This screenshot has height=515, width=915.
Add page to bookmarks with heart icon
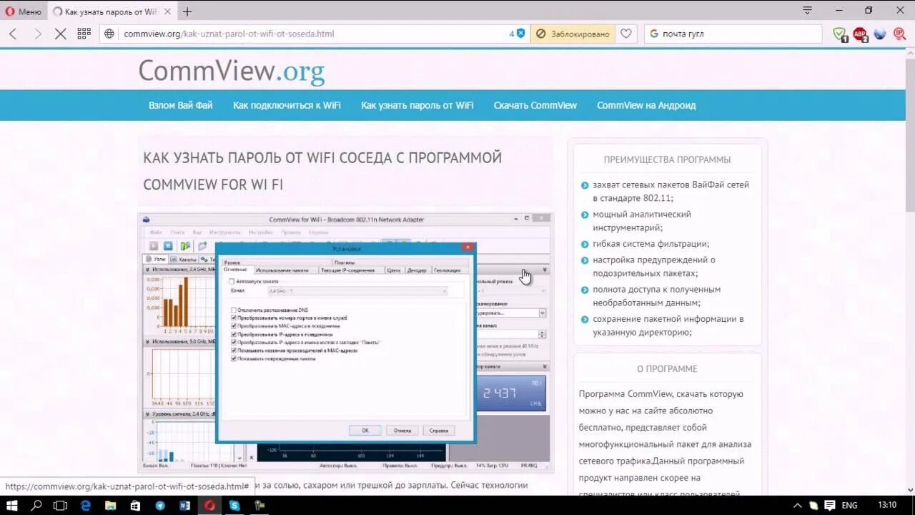(626, 34)
